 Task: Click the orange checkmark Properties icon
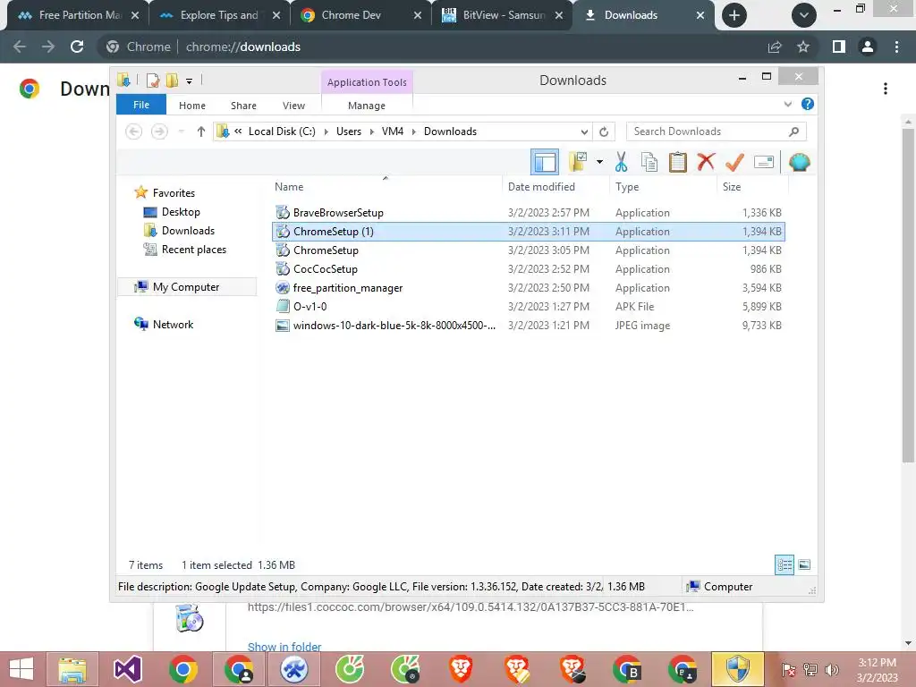734,162
